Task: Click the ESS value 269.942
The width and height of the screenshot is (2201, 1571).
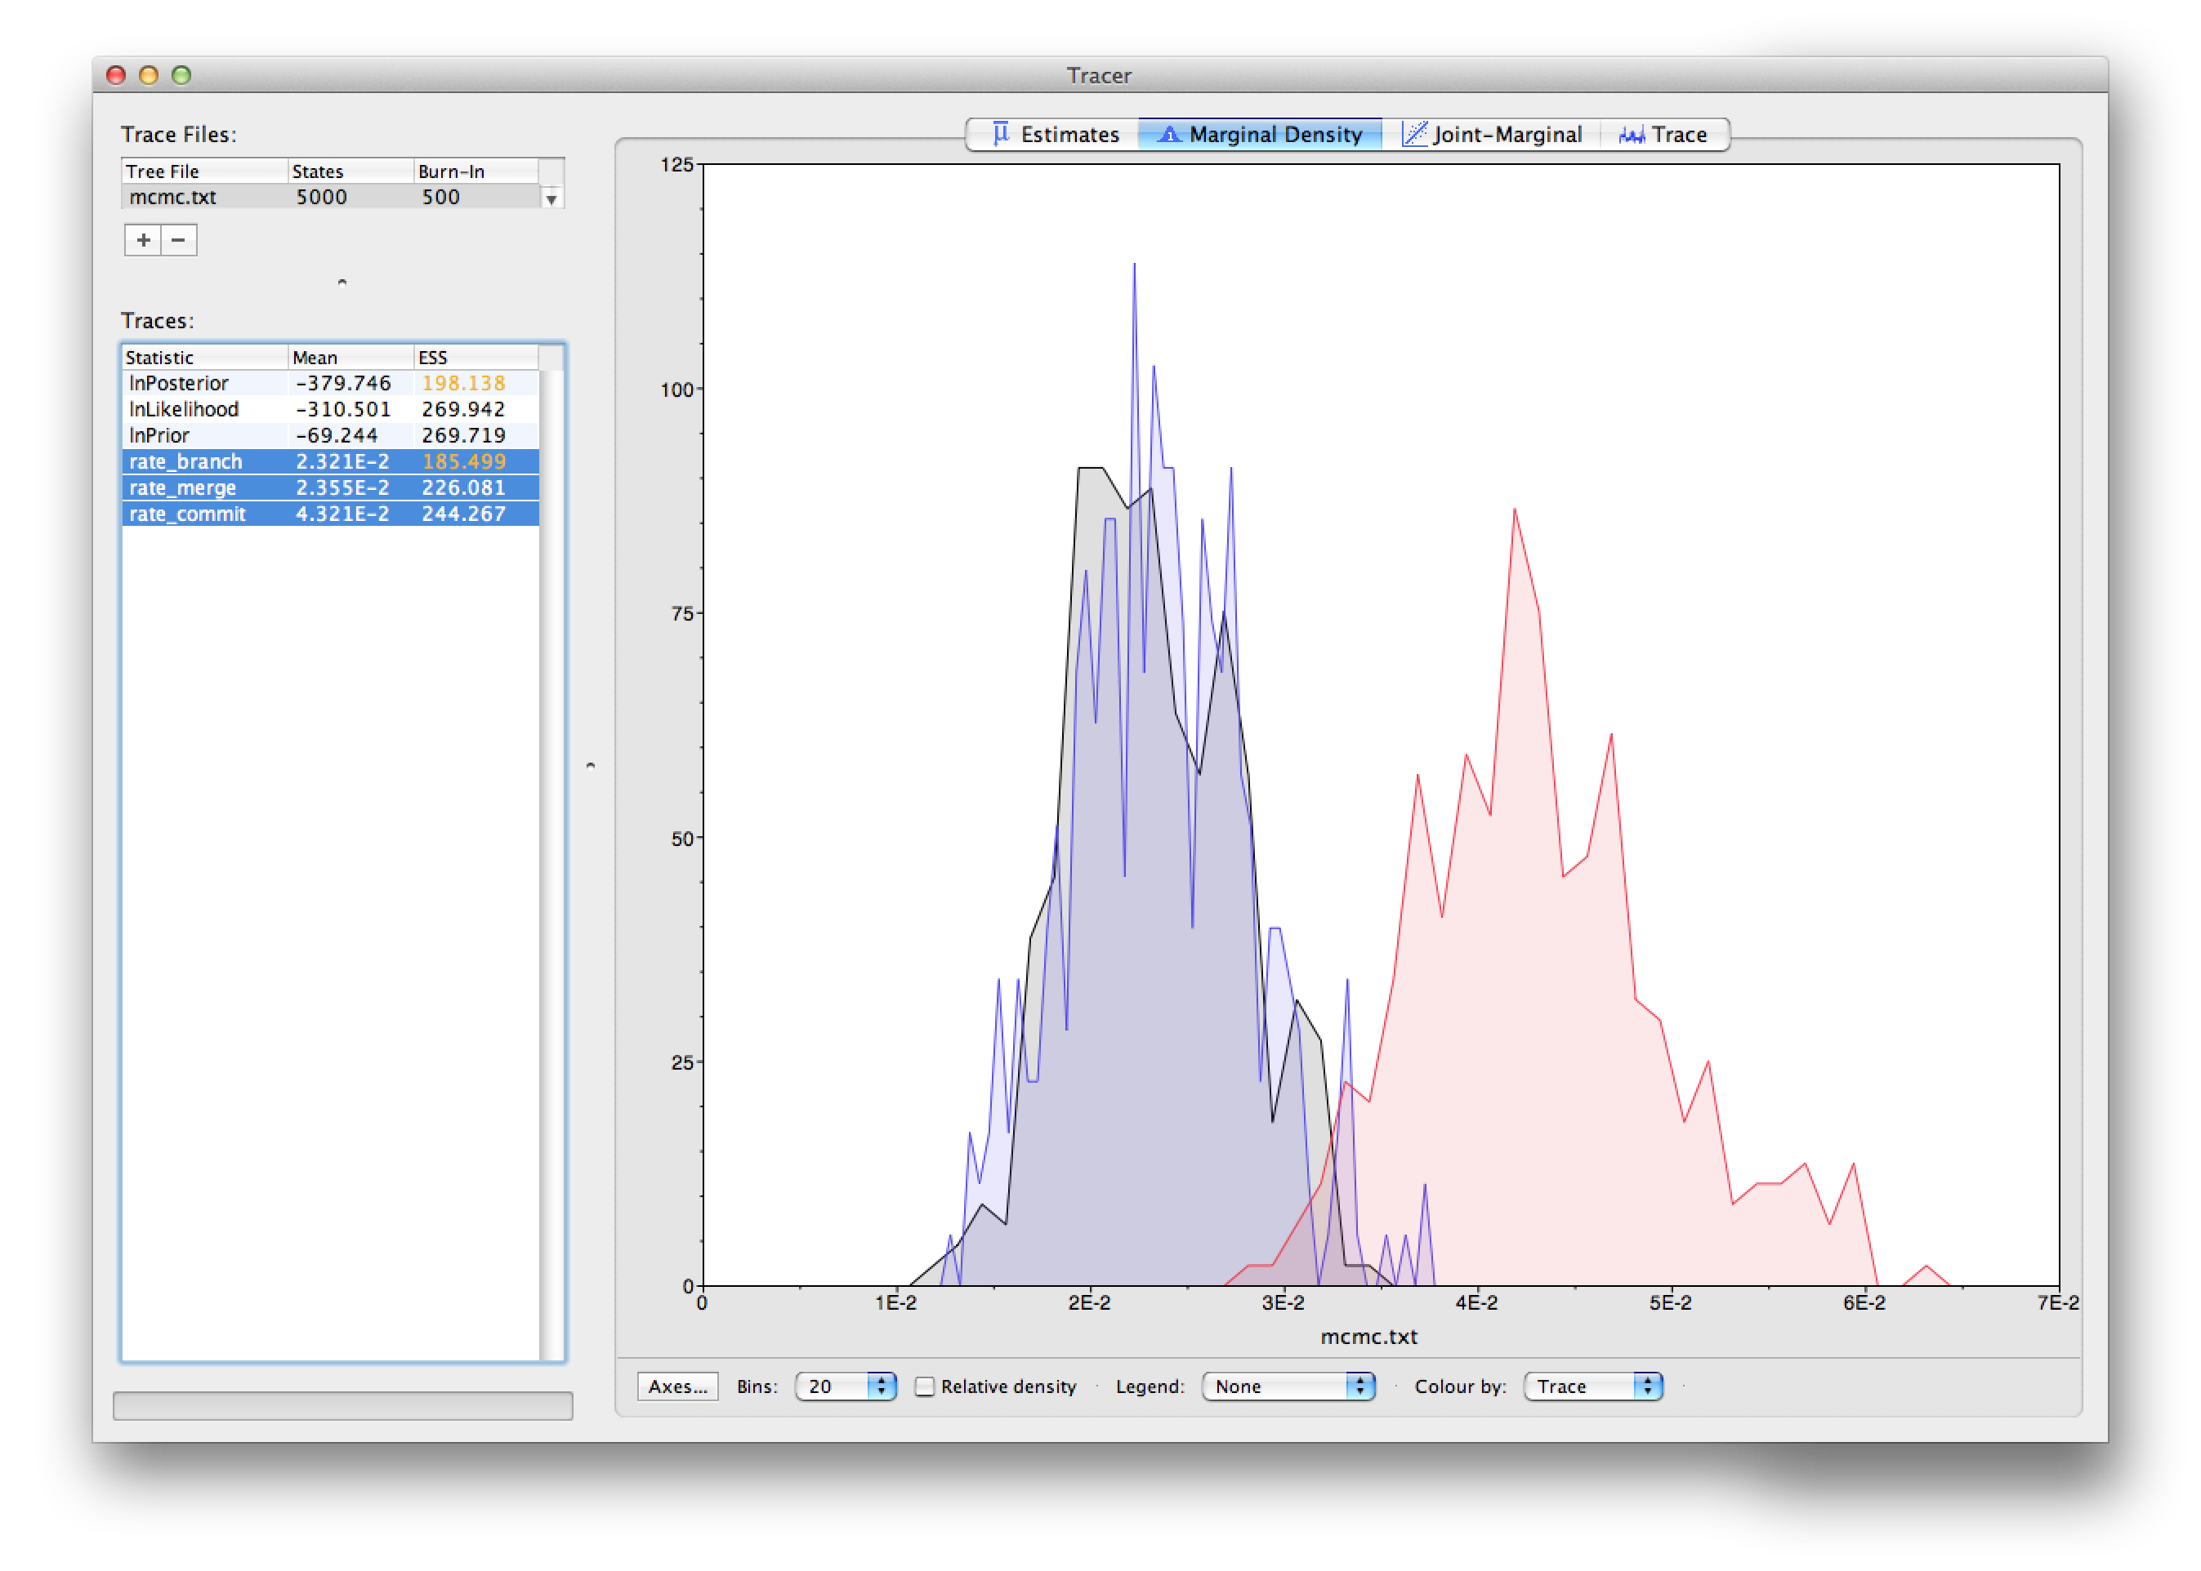Action: [463, 410]
